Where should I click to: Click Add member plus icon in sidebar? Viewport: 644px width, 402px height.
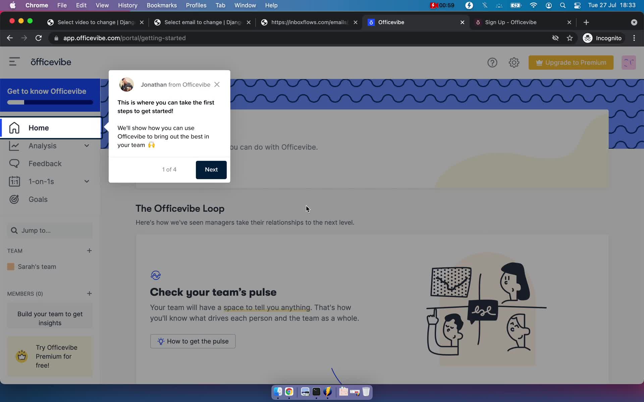pos(89,293)
